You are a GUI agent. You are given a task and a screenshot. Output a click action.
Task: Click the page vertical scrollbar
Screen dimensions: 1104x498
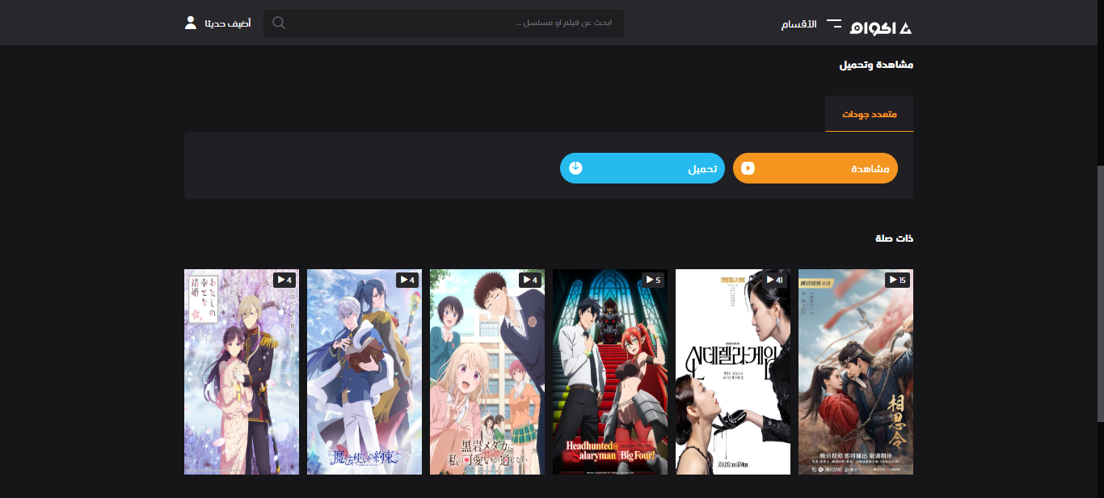[1099, 291]
